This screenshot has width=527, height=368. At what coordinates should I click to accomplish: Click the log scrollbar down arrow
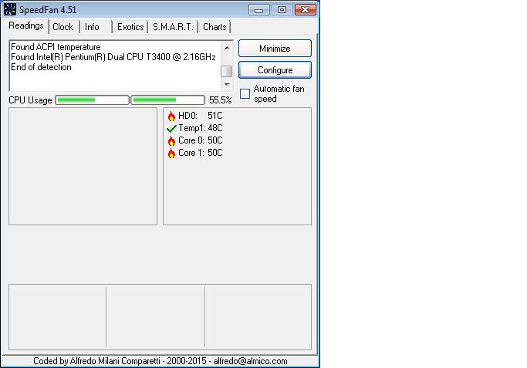pos(227,84)
